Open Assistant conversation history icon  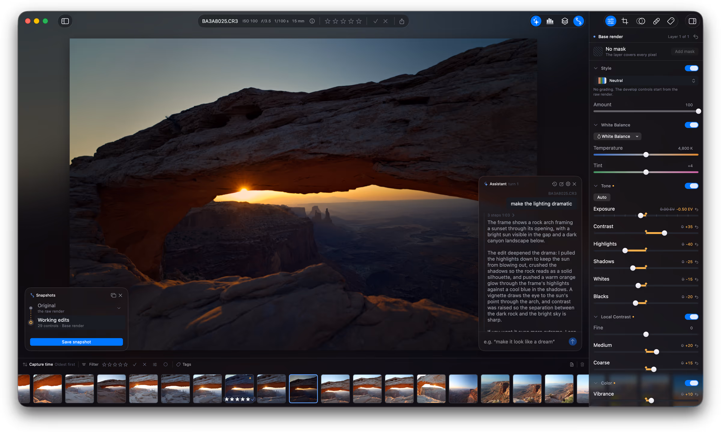554,184
